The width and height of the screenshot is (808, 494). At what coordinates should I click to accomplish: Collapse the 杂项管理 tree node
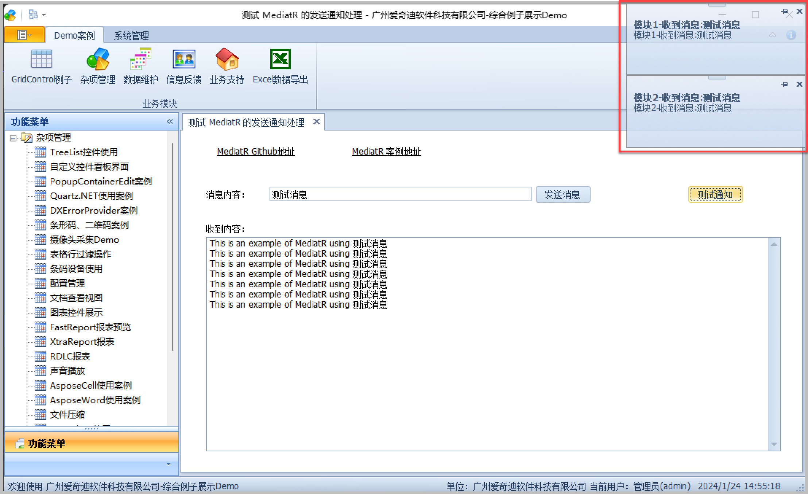[13, 138]
